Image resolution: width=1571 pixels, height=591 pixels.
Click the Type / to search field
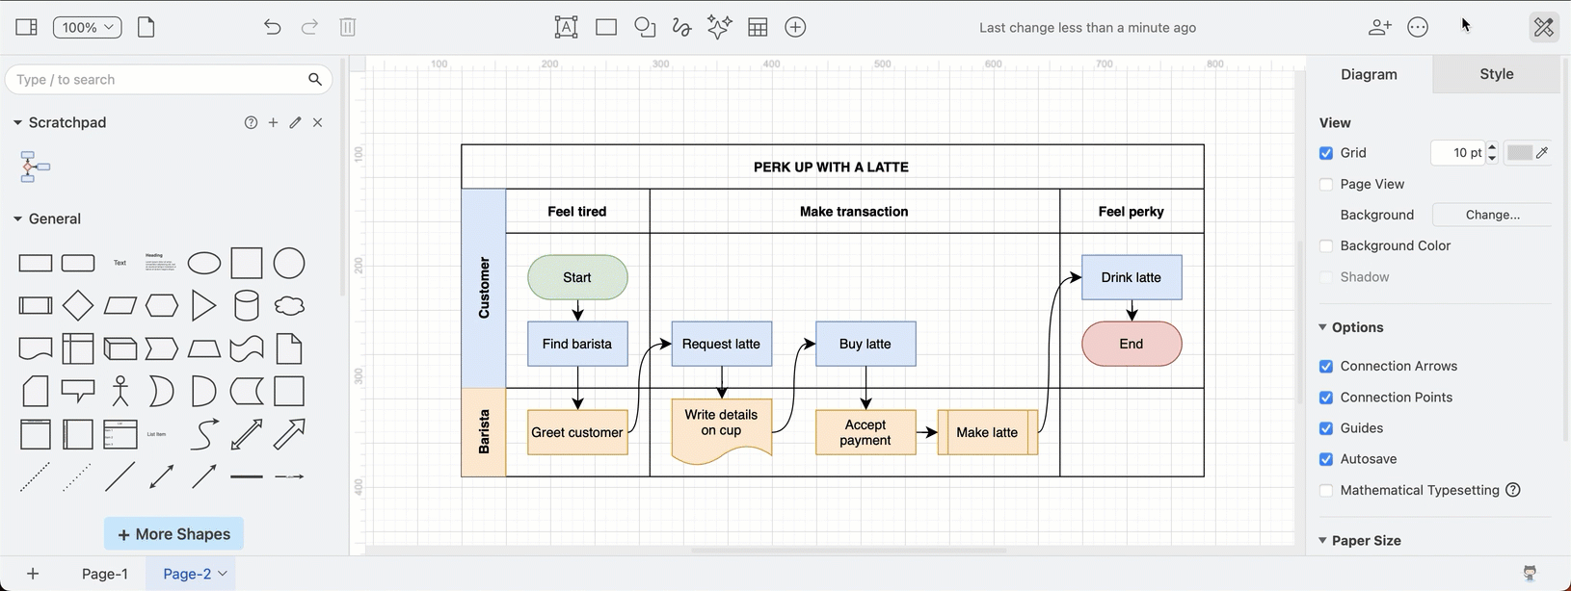point(169,79)
